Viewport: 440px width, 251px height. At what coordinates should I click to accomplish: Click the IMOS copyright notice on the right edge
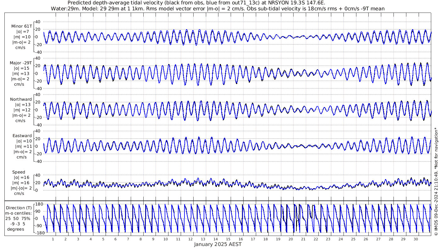[436, 181]
